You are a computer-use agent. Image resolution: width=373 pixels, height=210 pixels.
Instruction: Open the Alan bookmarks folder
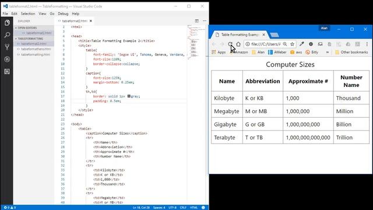258,52
